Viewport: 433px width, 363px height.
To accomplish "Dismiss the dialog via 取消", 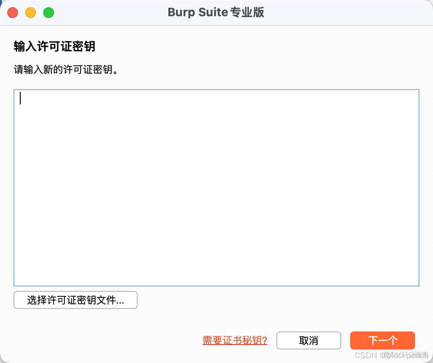I will click(308, 340).
